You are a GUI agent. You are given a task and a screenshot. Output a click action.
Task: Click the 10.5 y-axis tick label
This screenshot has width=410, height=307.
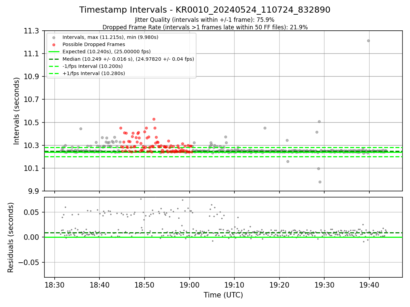tap(32, 122)
